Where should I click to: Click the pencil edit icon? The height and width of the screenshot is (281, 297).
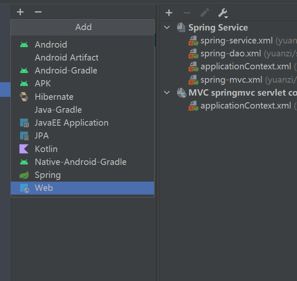coord(205,13)
